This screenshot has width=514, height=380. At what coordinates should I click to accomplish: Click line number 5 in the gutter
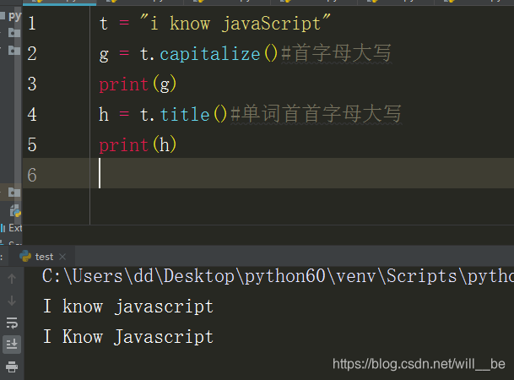click(x=32, y=145)
